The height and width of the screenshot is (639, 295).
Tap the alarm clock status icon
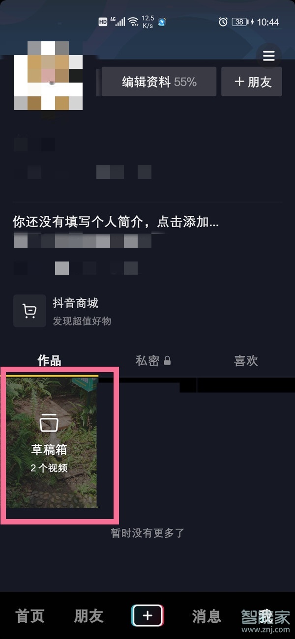[x=223, y=22]
